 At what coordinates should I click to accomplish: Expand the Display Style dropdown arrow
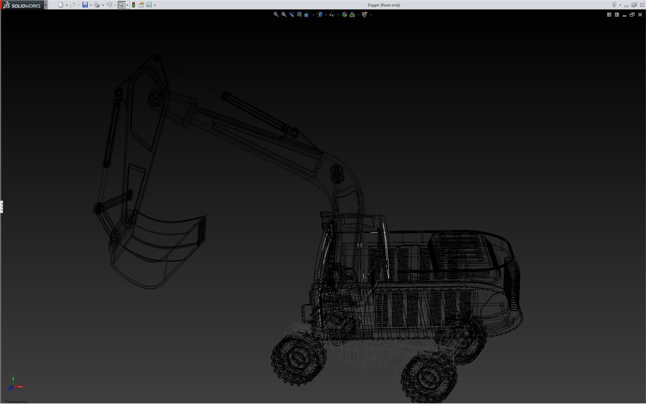click(x=326, y=15)
